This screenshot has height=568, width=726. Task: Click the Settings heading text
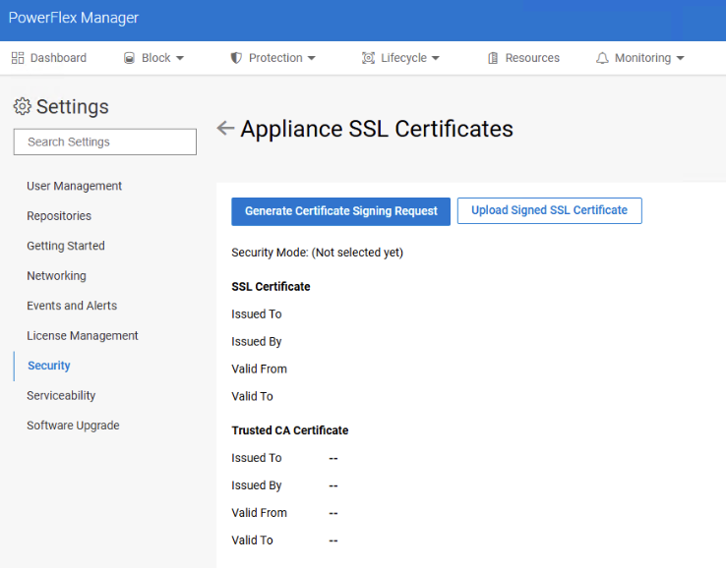pos(73,107)
